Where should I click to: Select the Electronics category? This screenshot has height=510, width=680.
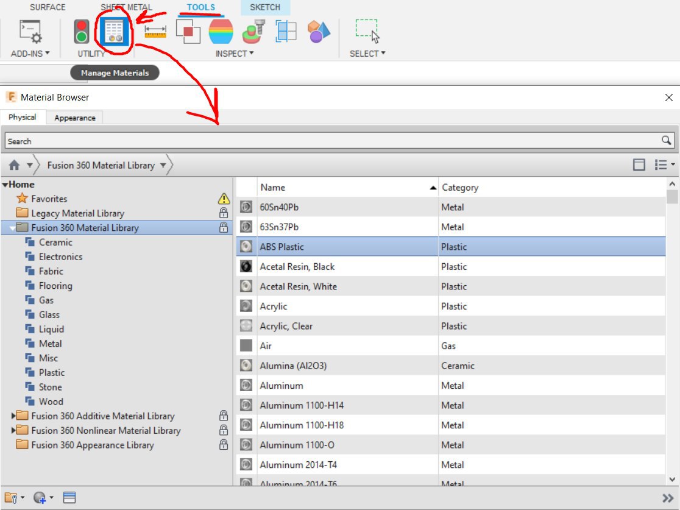tap(61, 257)
